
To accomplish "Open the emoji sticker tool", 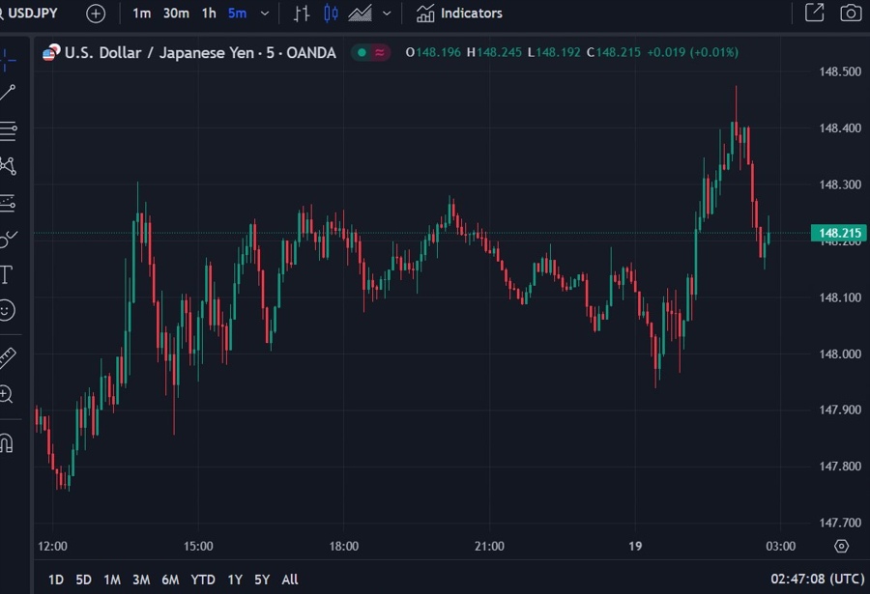I will pos(7,310).
